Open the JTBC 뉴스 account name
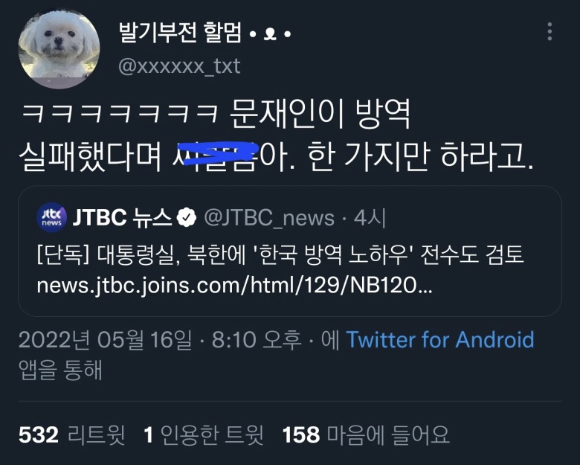The width and height of the screenshot is (580, 465). point(123,217)
